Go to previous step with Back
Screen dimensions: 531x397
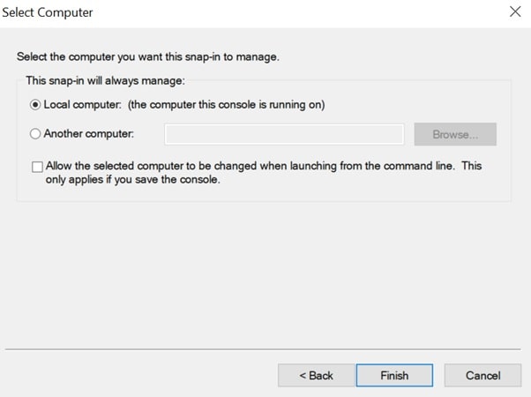coord(316,375)
